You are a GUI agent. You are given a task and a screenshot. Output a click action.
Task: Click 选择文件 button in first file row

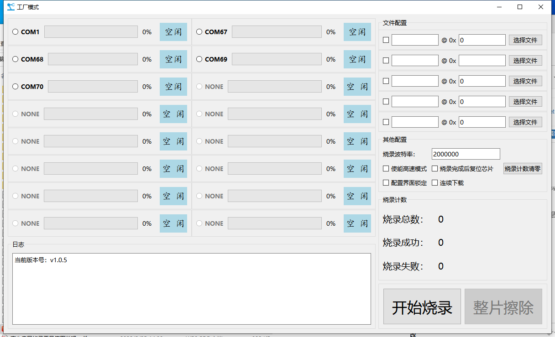tap(525, 40)
